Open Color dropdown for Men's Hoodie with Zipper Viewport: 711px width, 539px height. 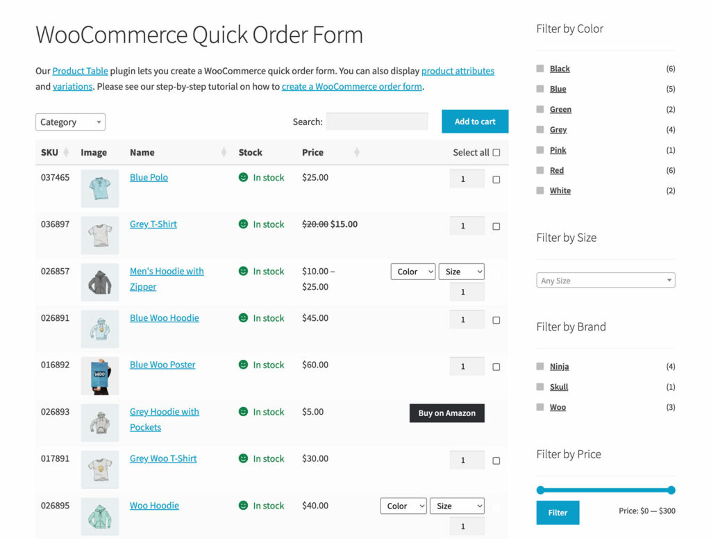pyautogui.click(x=413, y=272)
